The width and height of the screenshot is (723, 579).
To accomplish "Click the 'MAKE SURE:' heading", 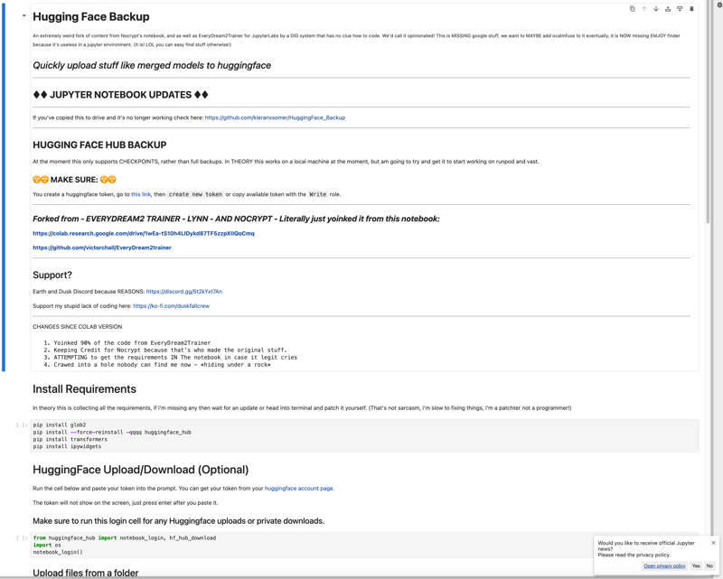I will click(x=74, y=180).
